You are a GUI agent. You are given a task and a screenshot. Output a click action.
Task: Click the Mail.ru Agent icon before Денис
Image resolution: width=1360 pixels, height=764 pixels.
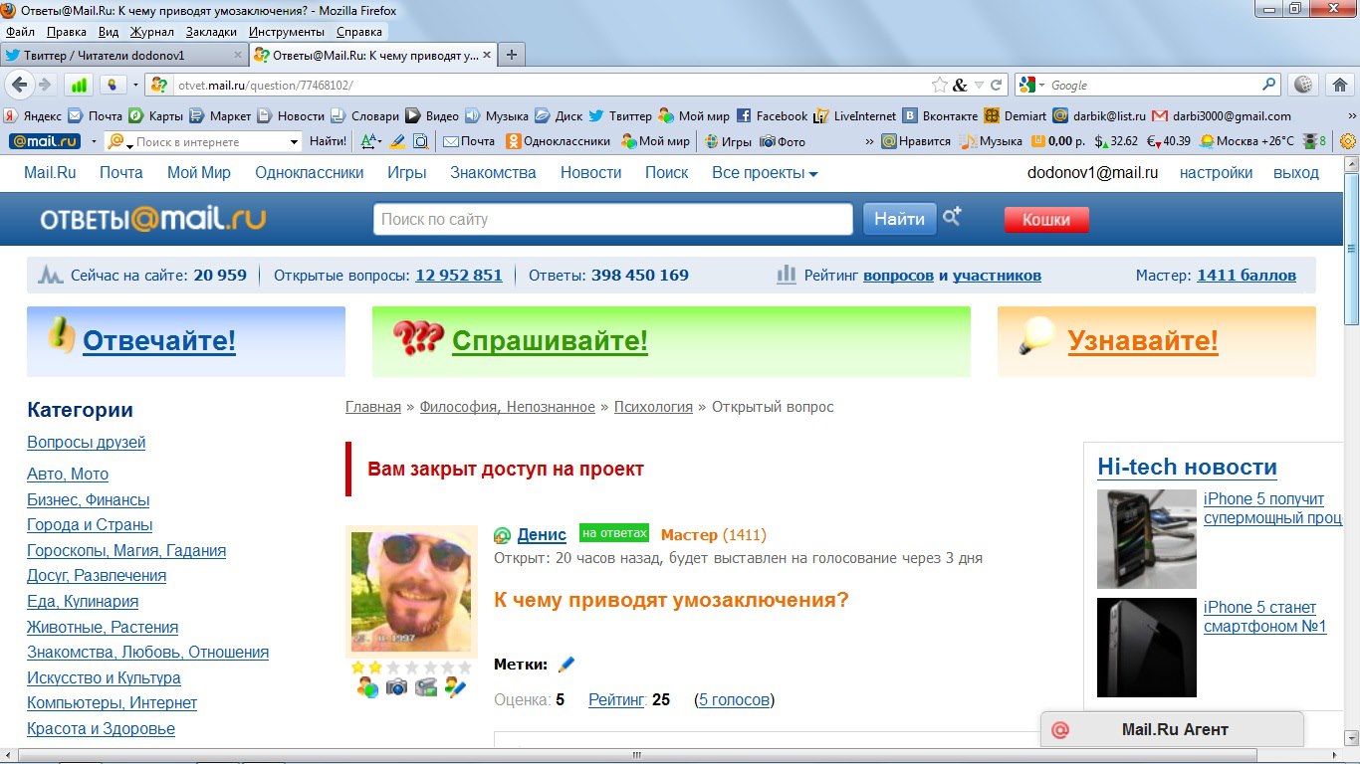click(502, 535)
